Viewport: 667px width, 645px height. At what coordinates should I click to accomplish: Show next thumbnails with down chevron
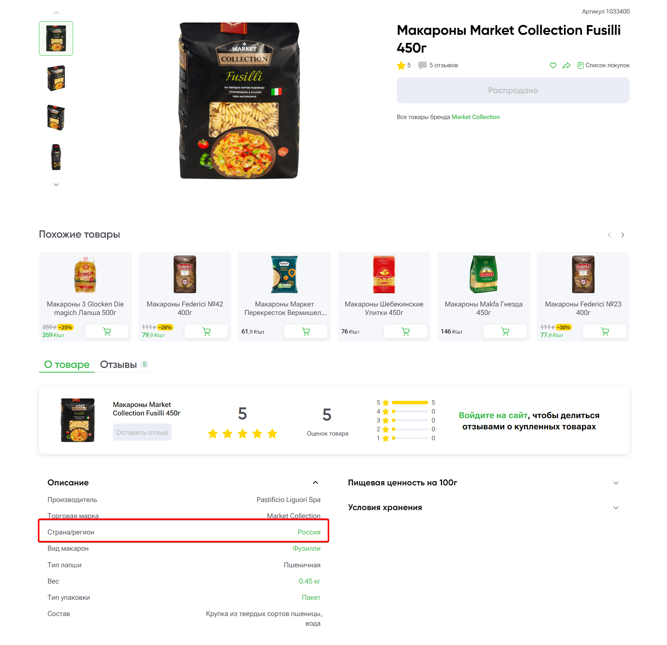(56, 185)
